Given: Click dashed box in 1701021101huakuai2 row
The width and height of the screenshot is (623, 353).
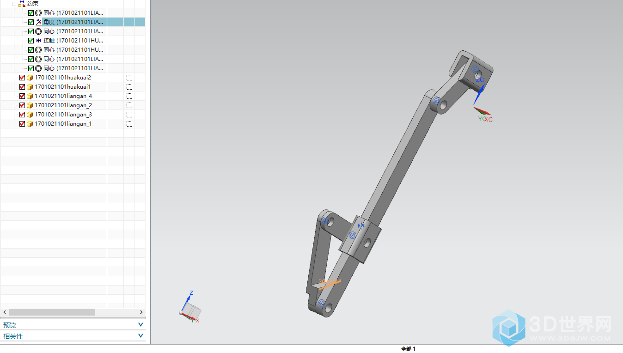Looking at the screenshot, I should [x=129, y=78].
